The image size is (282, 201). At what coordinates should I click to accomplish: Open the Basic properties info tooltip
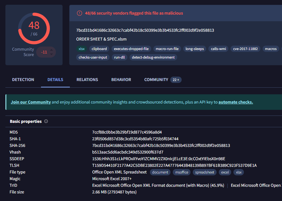[46, 121]
